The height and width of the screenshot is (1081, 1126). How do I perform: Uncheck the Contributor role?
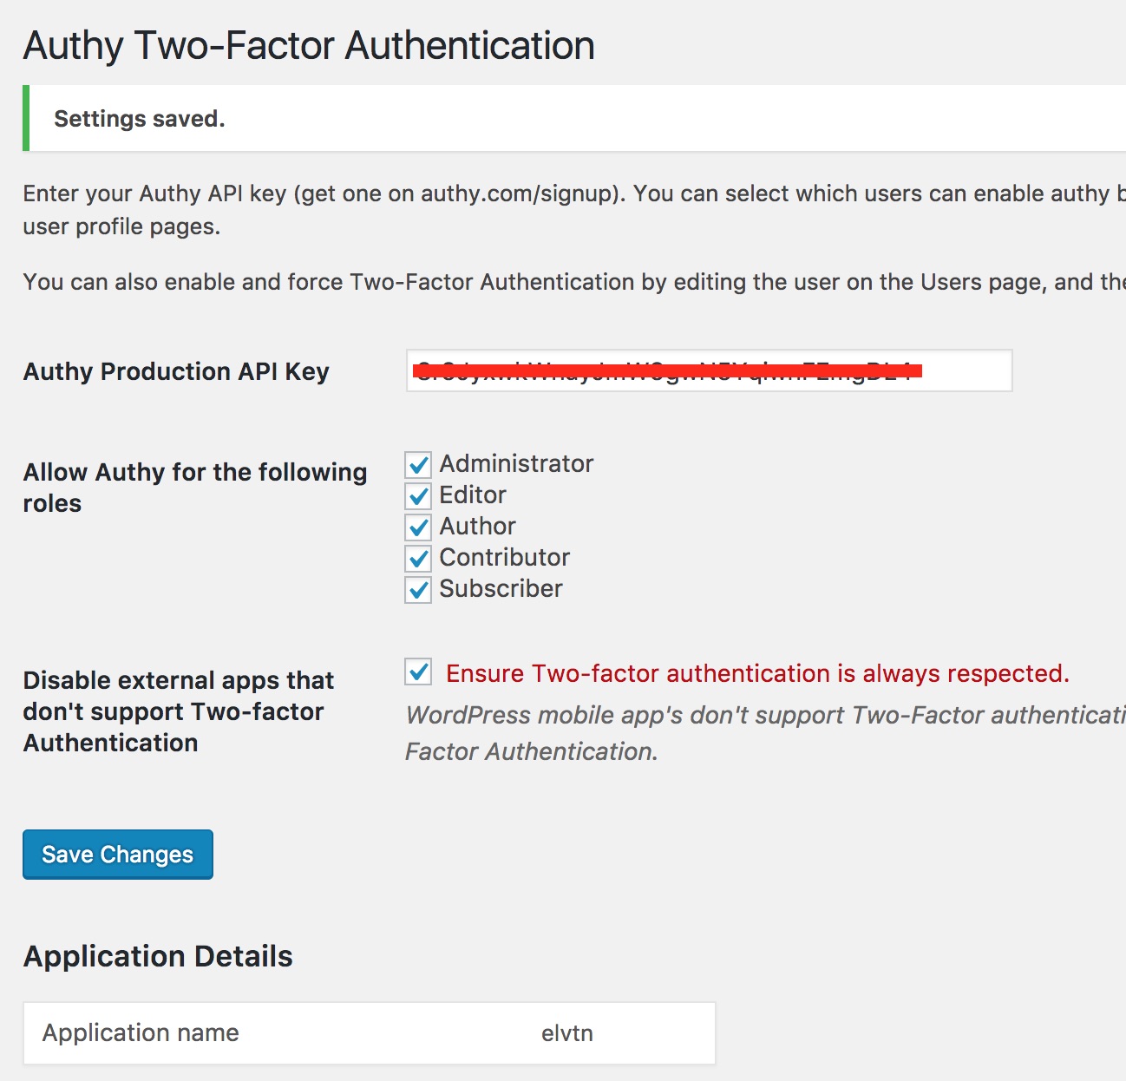tap(418, 559)
